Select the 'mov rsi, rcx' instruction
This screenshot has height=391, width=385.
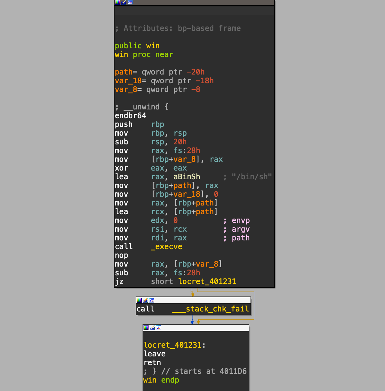click(151, 229)
